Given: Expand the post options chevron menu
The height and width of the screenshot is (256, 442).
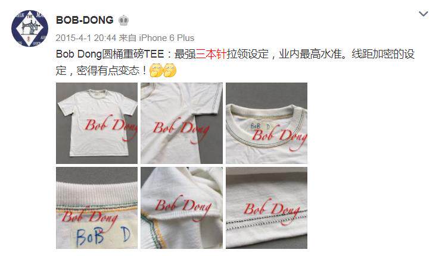Looking at the screenshot, I should coord(423,14).
